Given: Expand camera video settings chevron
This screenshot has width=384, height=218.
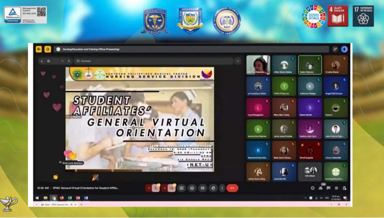Looking at the screenshot, I should click(164, 188).
